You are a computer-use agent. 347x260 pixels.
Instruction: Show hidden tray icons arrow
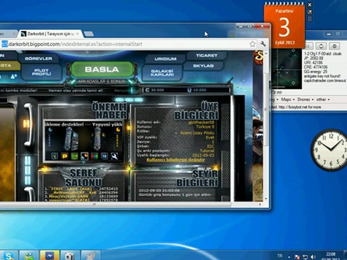pyautogui.click(x=289, y=257)
